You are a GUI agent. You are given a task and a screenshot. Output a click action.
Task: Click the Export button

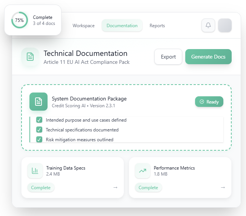coord(168,57)
